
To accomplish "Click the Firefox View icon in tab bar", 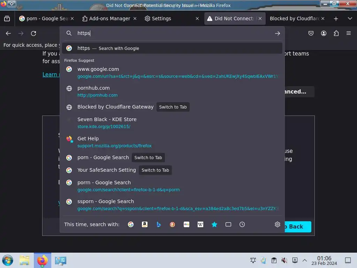I will coord(7,18).
